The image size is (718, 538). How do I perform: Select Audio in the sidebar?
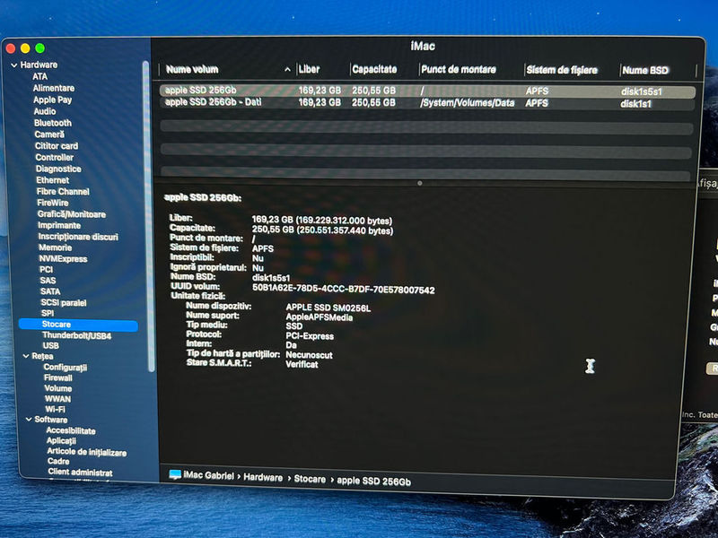click(x=45, y=111)
